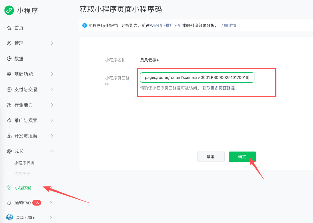313x223 pixels.
Task: Click the 小程序名称 label
Action: tap(115, 60)
